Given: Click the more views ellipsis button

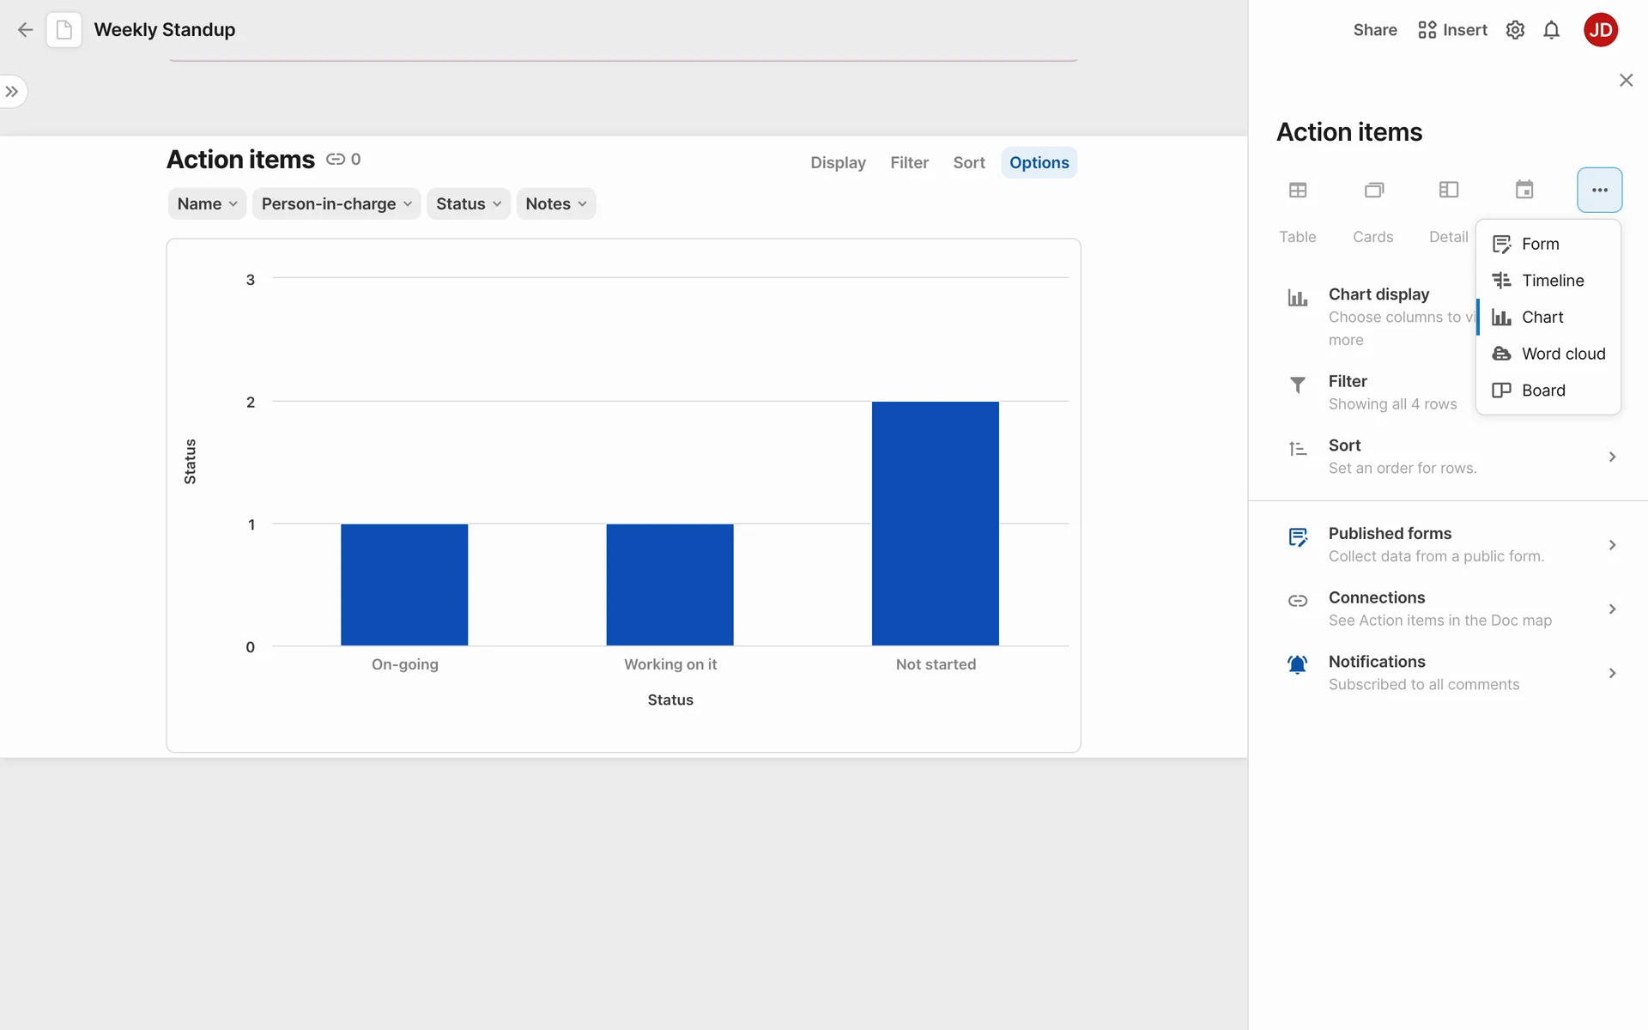Looking at the screenshot, I should (x=1599, y=191).
